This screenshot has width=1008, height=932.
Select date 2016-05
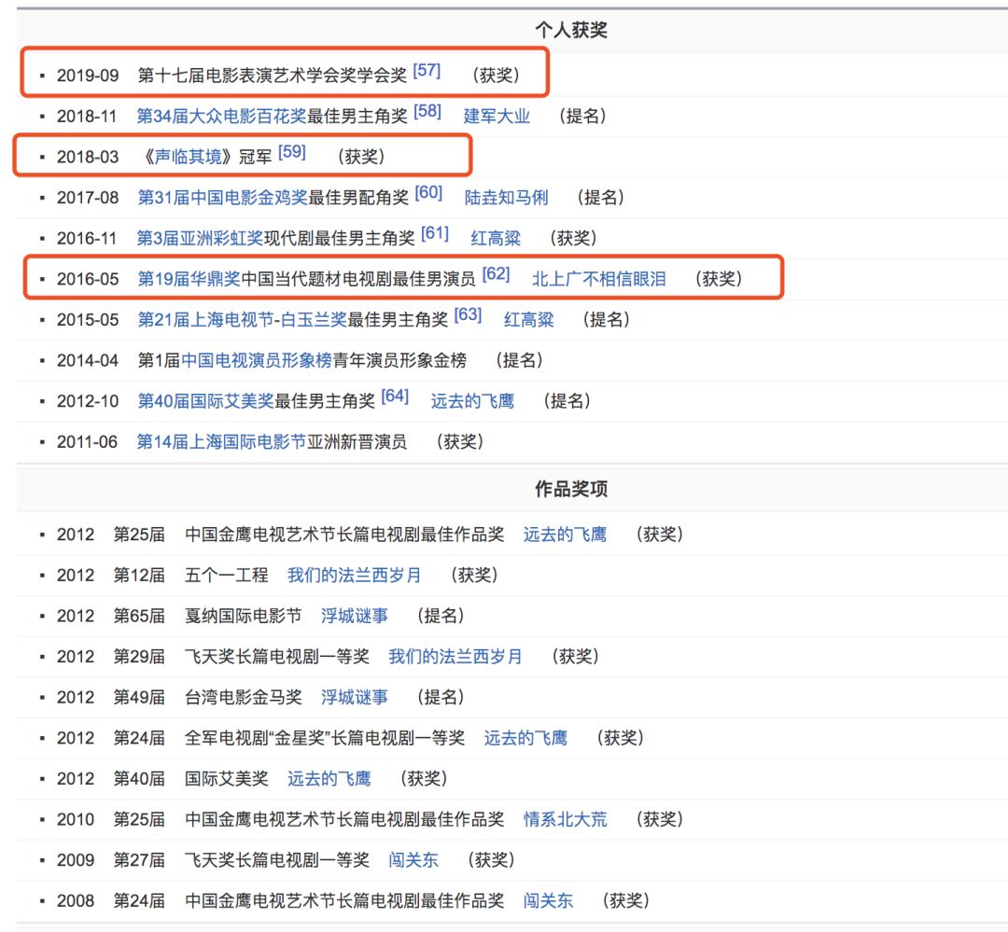[x=88, y=279]
